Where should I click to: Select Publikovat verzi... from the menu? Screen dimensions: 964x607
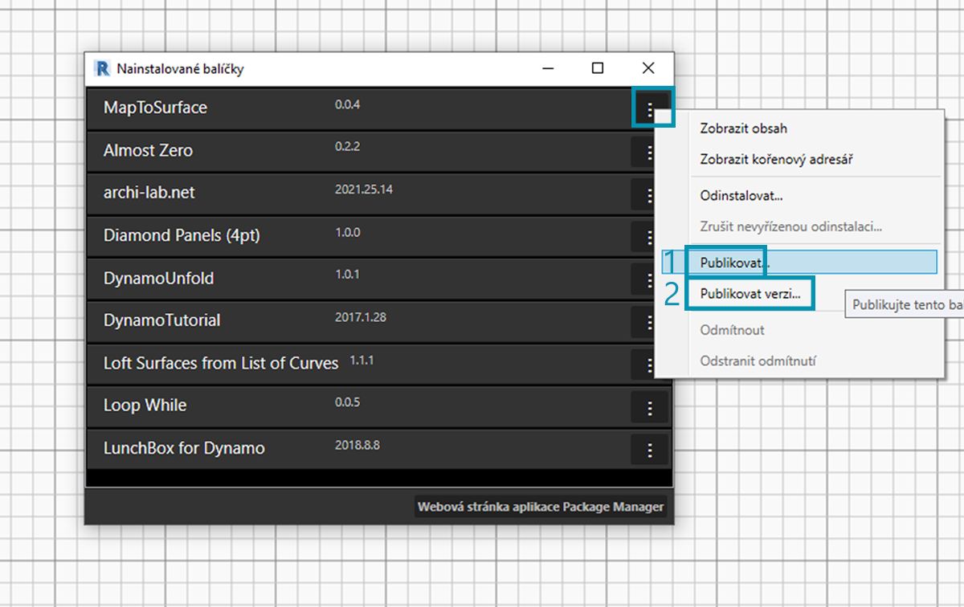tap(750, 293)
